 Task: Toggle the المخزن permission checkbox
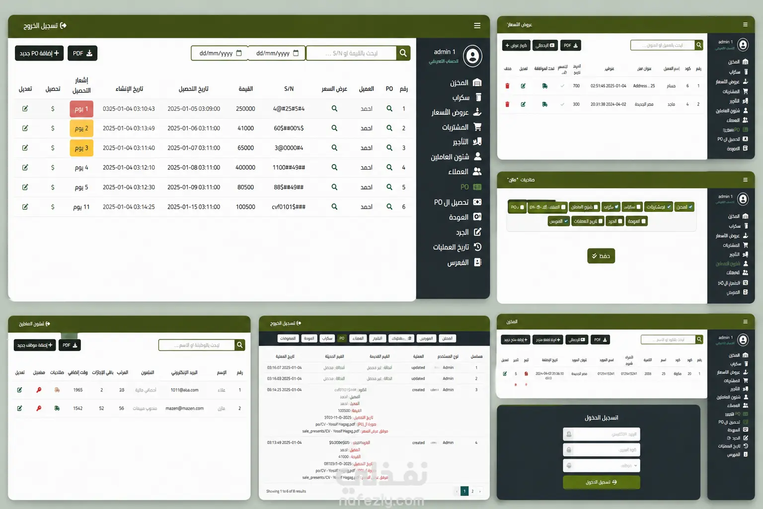pos(690,207)
